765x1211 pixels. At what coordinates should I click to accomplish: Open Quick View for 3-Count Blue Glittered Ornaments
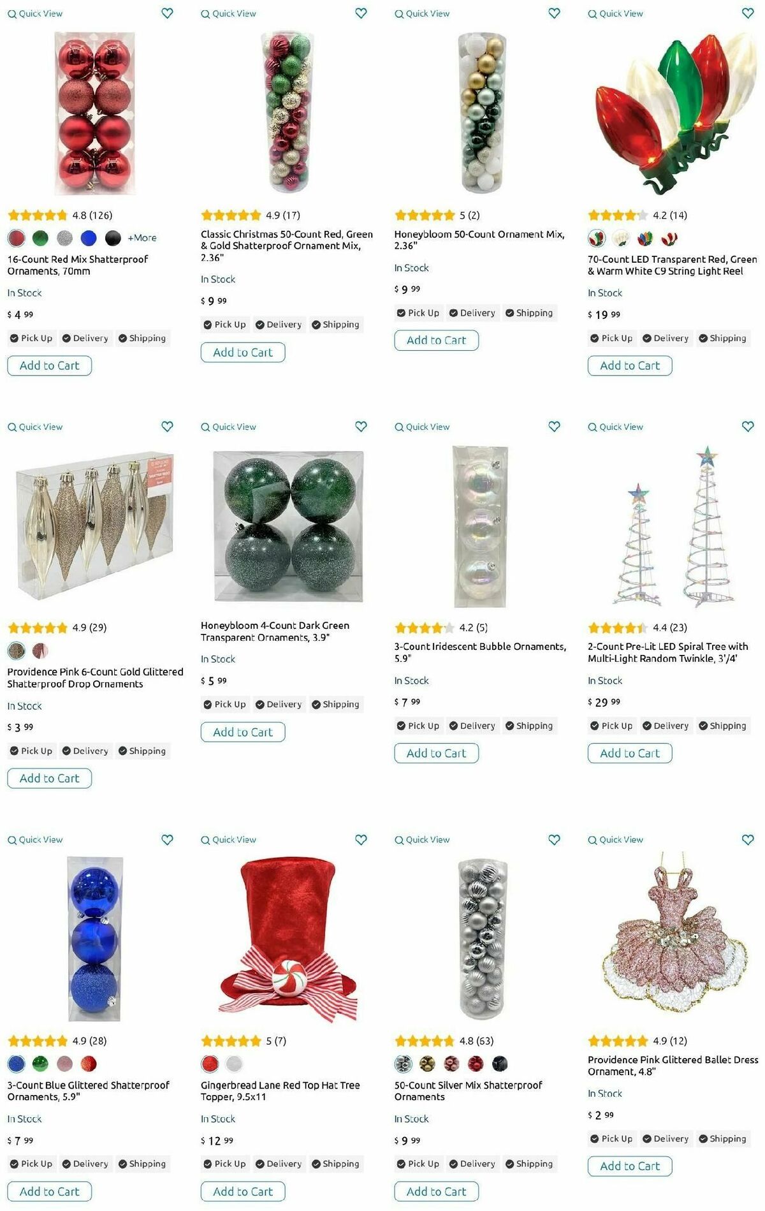tap(35, 840)
